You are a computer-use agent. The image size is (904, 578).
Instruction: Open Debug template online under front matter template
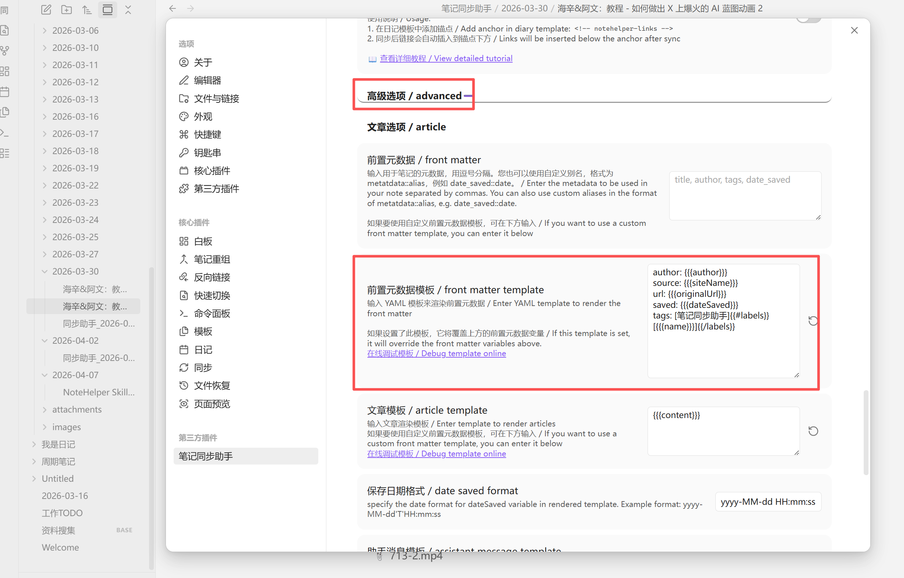coord(436,353)
